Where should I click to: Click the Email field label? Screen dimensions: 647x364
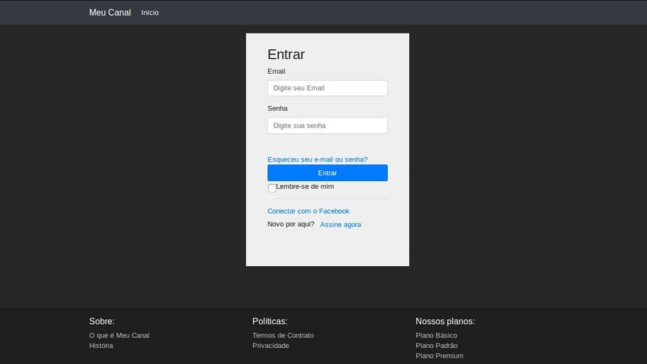coord(276,71)
